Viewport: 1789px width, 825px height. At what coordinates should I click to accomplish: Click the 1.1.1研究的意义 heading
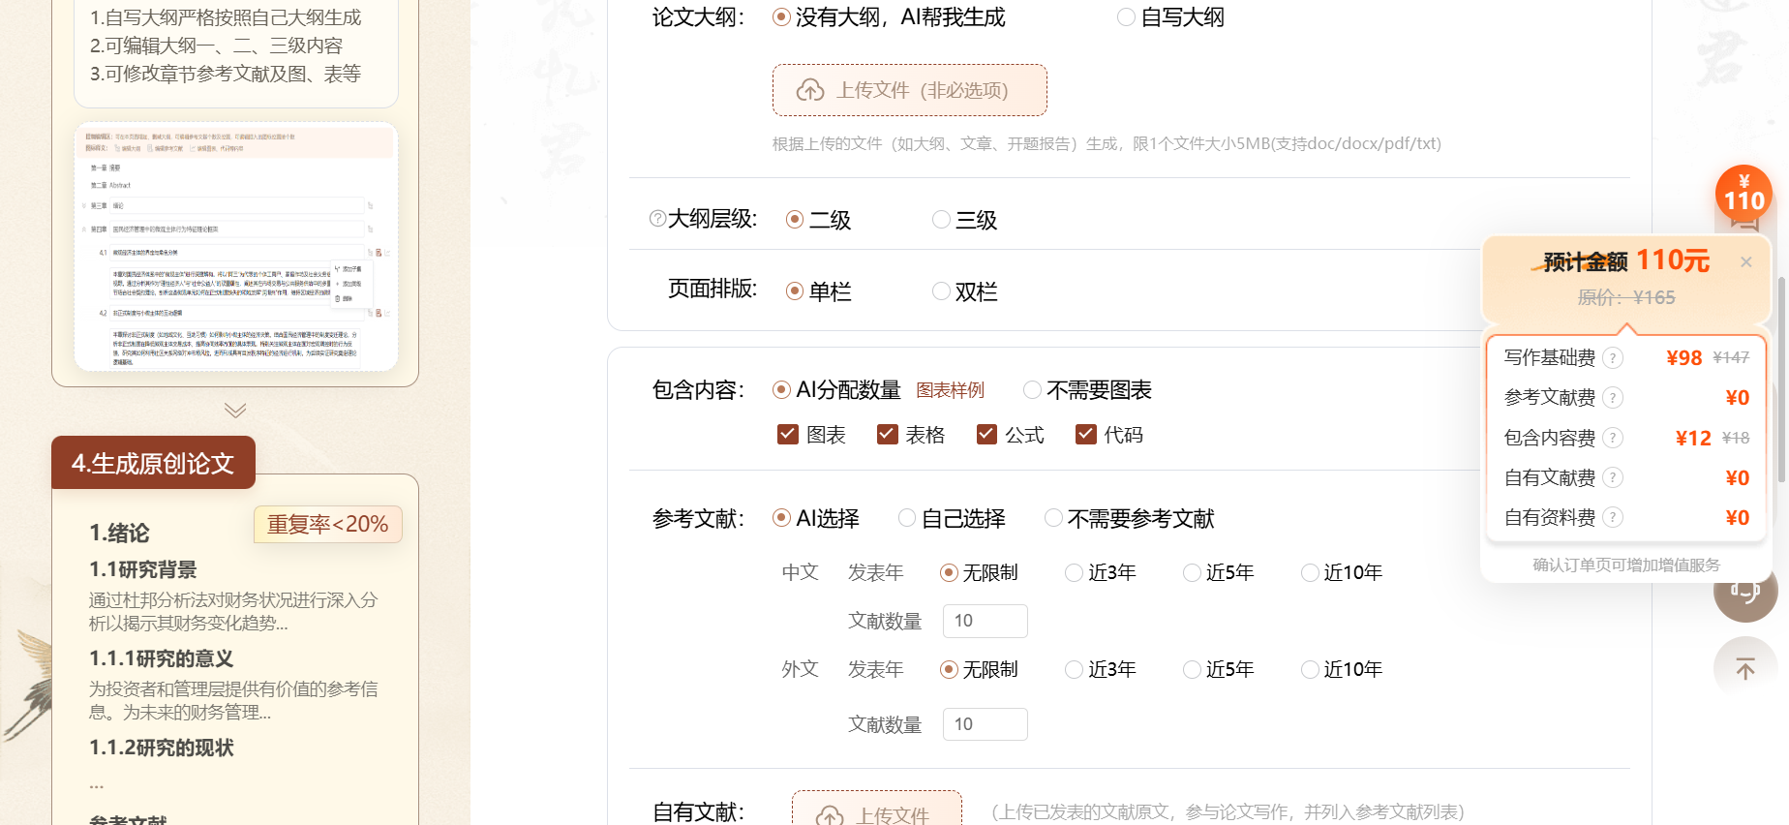162,658
